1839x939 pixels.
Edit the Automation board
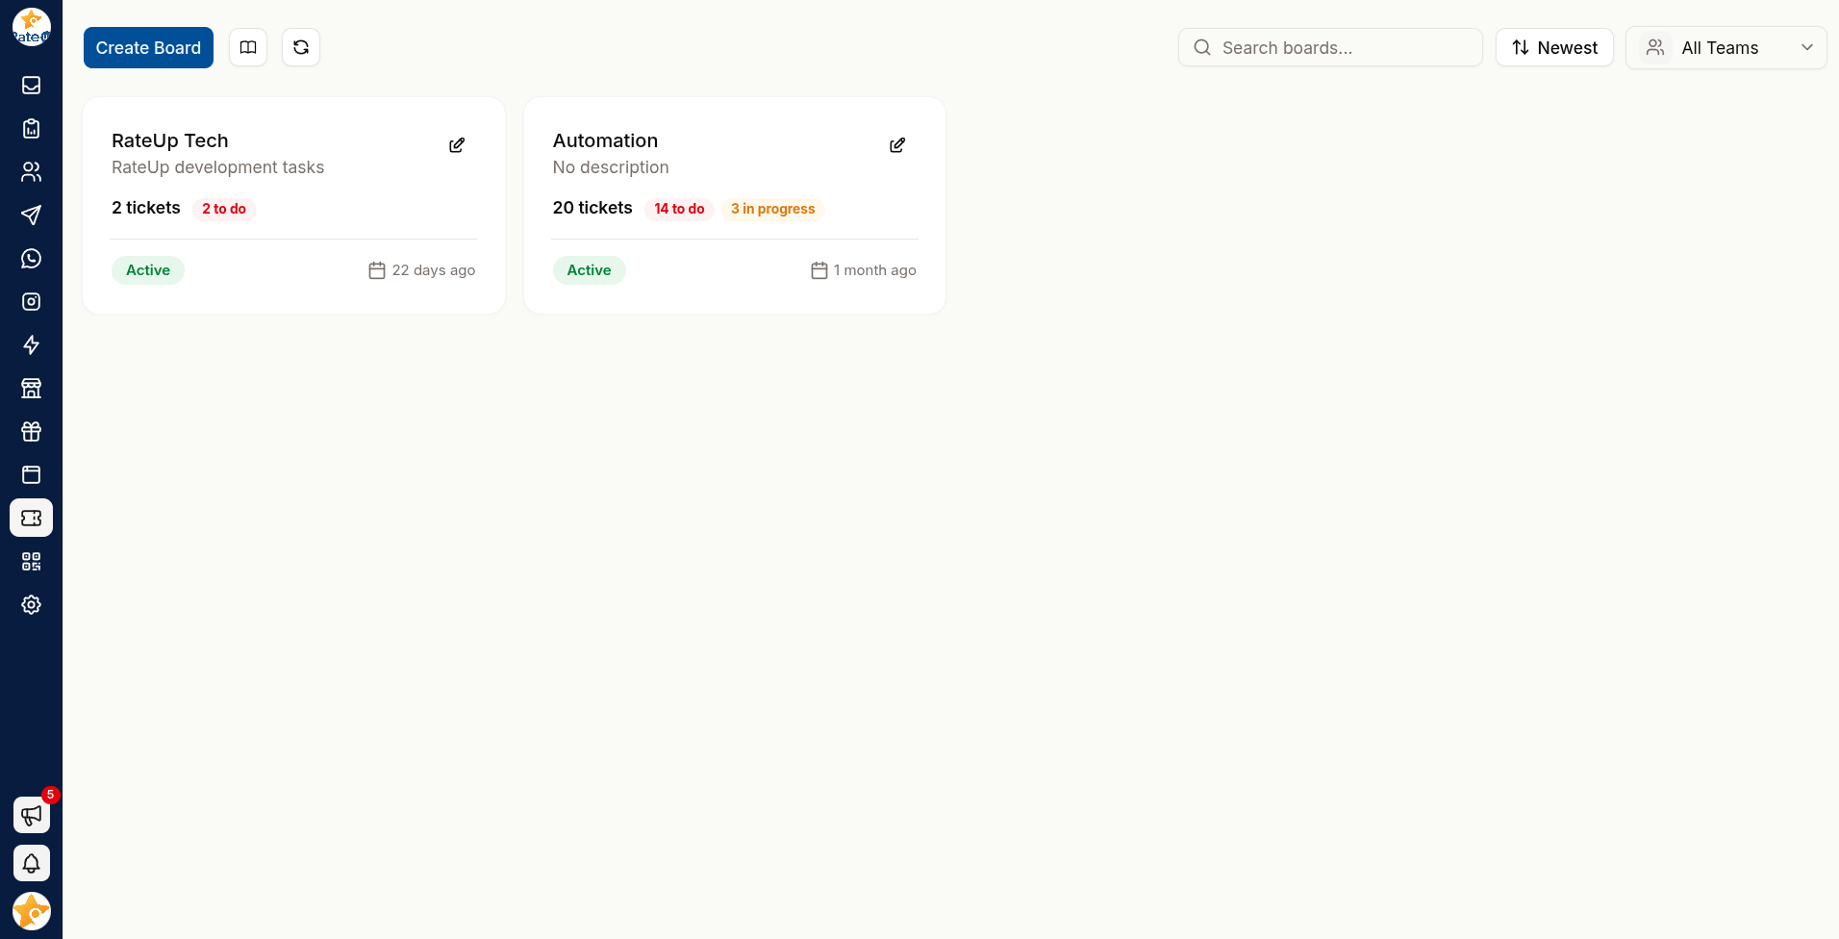pyautogui.click(x=897, y=145)
